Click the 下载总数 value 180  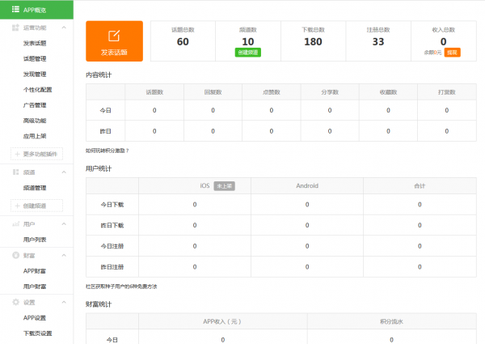[313, 41]
